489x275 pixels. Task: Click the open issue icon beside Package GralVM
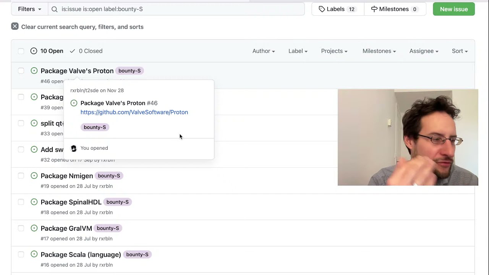point(34,228)
